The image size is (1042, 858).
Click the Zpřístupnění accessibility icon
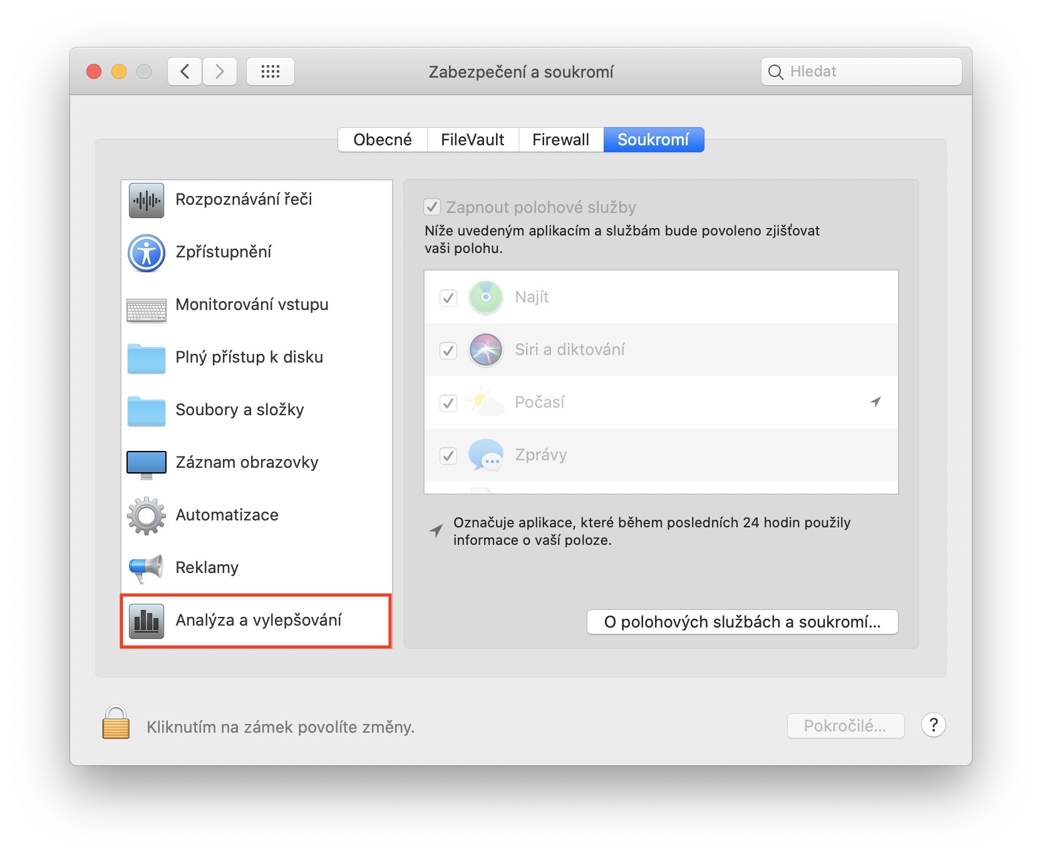pyautogui.click(x=147, y=253)
